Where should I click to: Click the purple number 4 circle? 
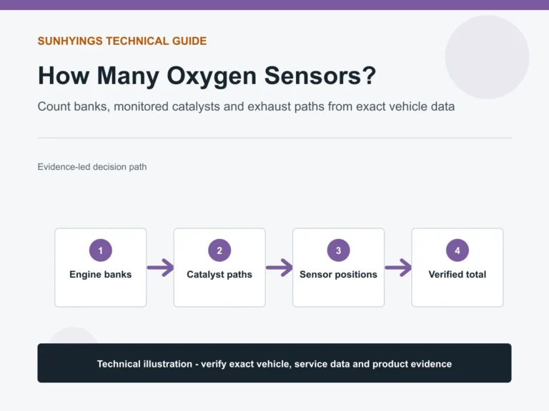(x=457, y=250)
